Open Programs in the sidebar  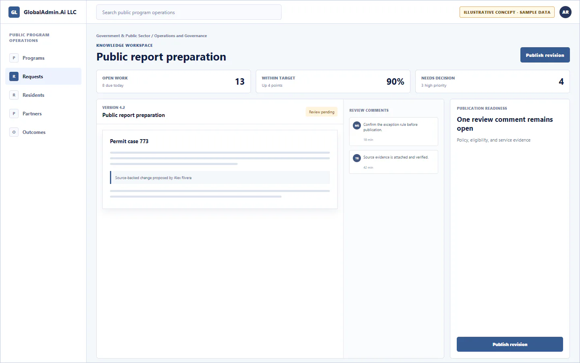(43, 58)
